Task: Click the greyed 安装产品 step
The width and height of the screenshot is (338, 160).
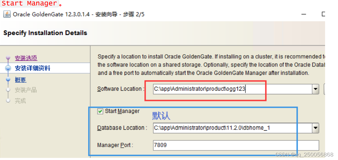Action: coord(26,90)
